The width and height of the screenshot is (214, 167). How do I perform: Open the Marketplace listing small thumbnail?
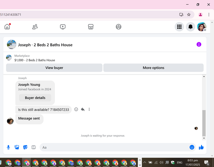click(x=9, y=58)
